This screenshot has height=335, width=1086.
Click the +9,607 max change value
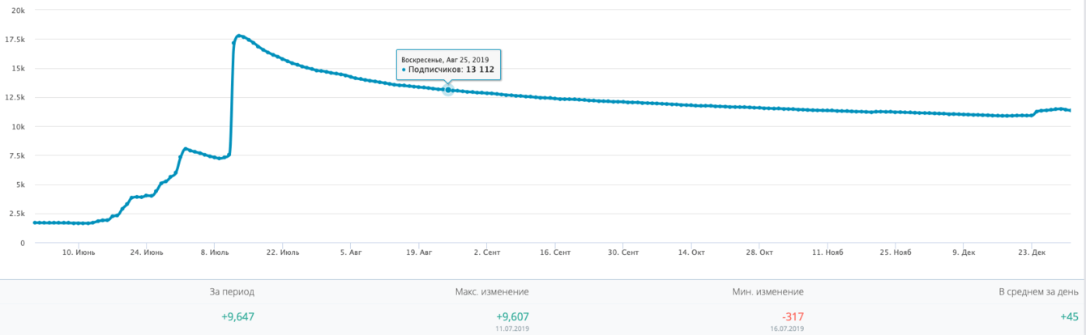tap(512, 317)
